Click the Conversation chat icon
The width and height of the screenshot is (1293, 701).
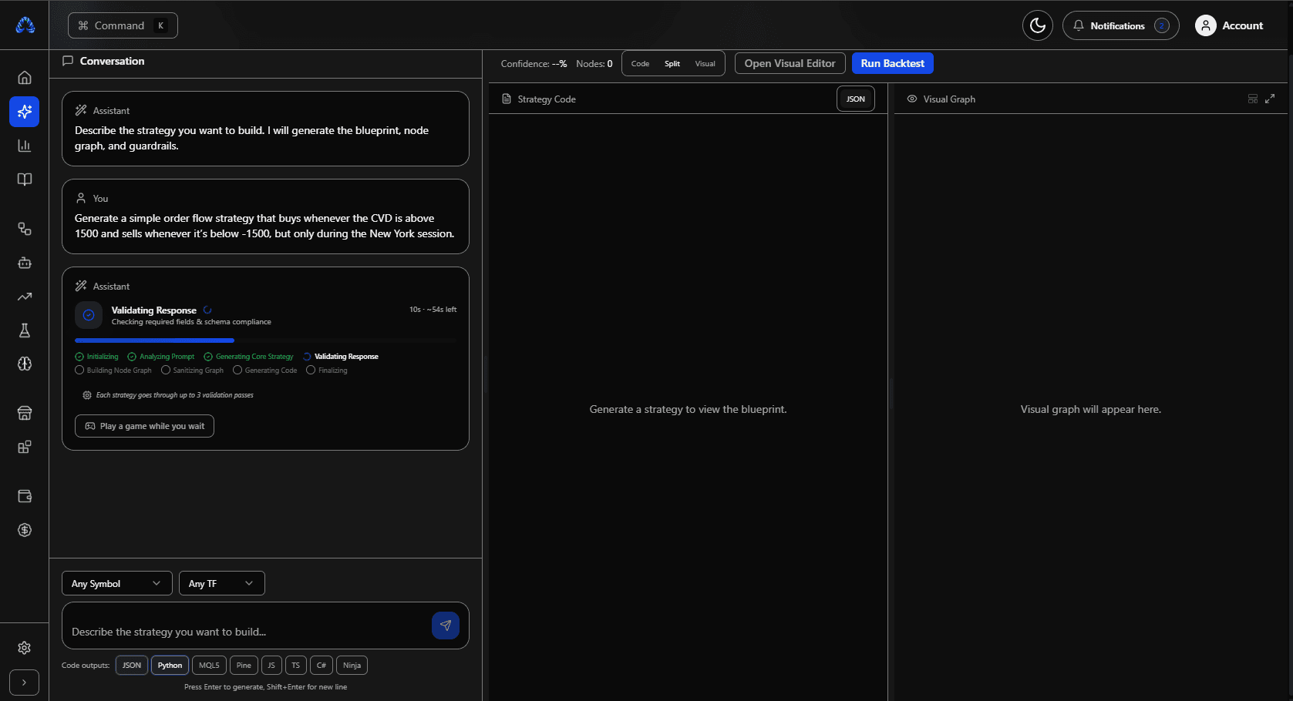coord(68,61)
